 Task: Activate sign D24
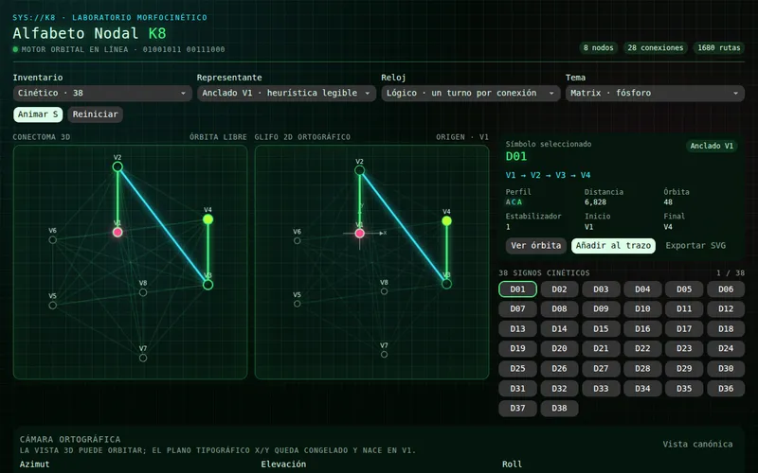coord(726,348)
